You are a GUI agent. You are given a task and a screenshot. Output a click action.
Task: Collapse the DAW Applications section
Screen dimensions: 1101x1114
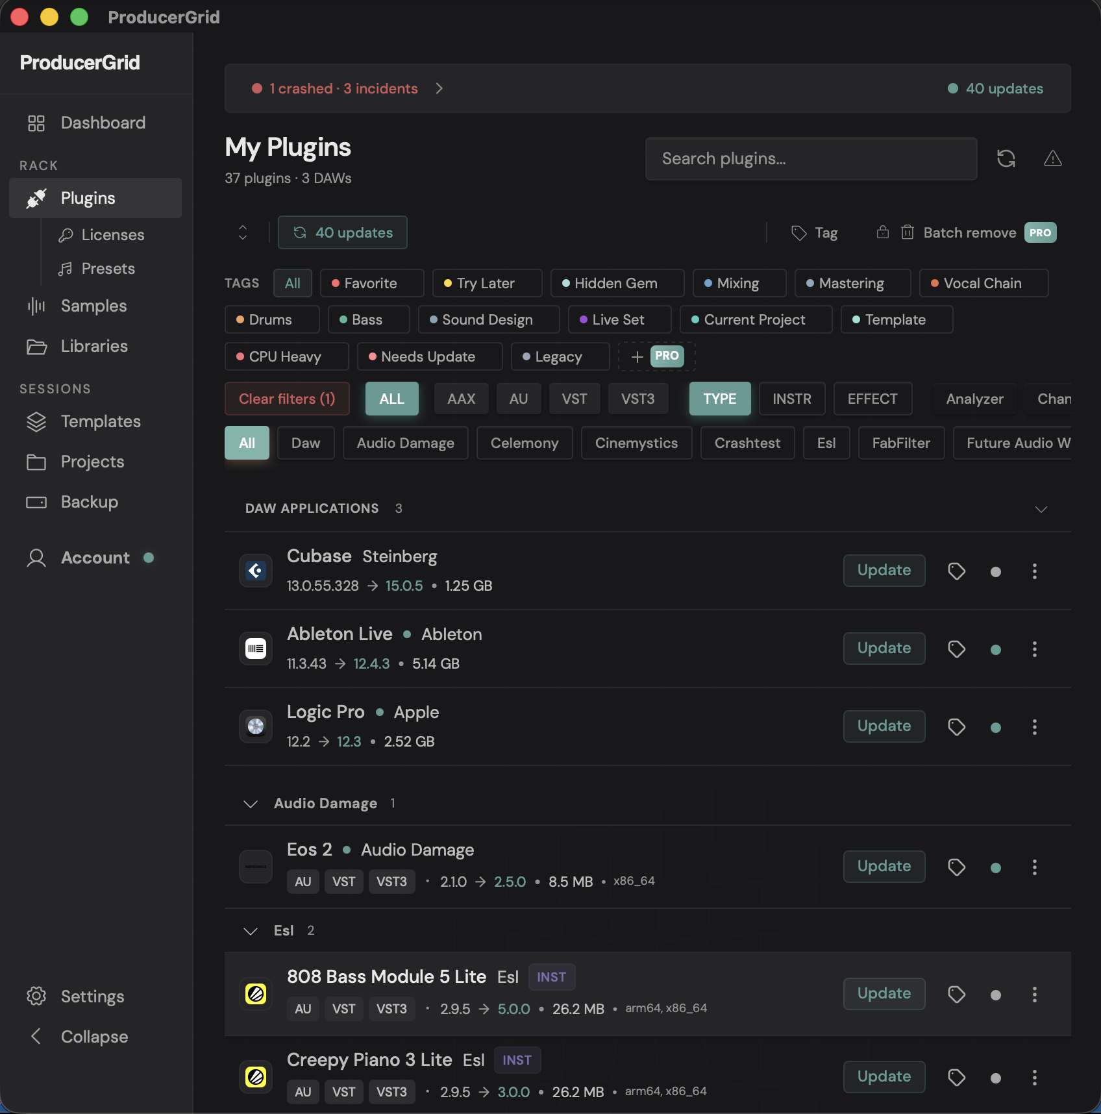click(1041, 509)
